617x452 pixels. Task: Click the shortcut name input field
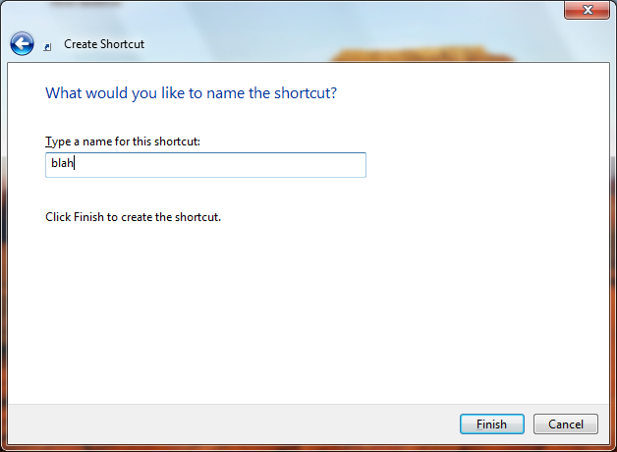pyautogui.click(x=205, y=165)
